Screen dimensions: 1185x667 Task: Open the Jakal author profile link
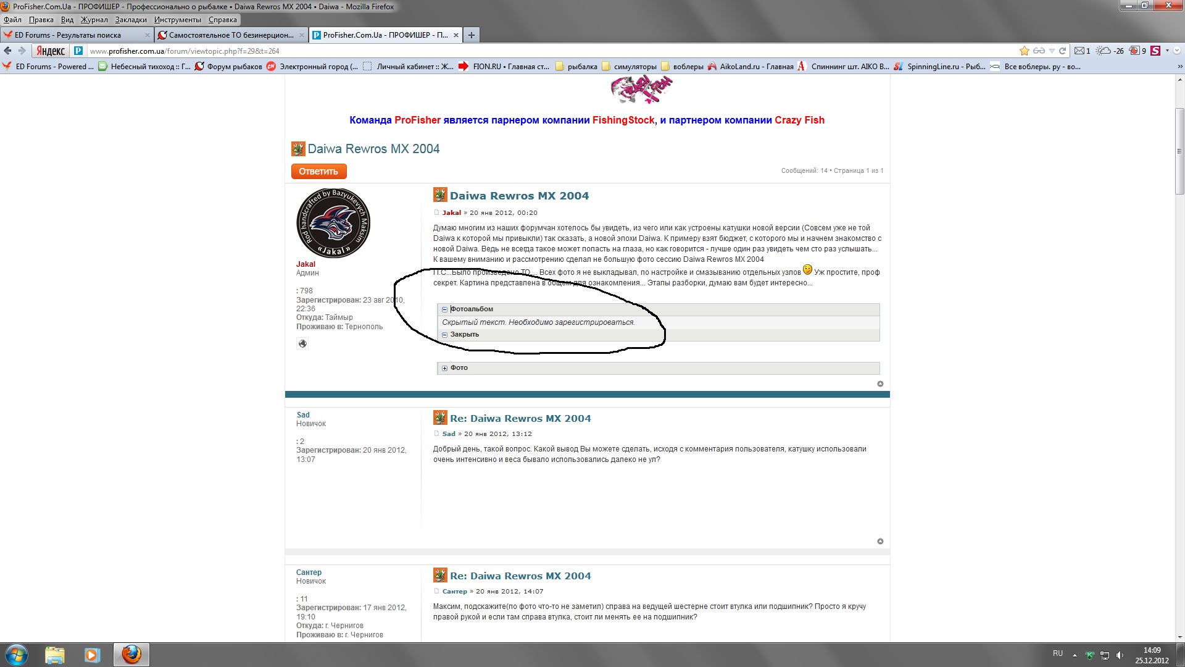click(x=451, y=212)
